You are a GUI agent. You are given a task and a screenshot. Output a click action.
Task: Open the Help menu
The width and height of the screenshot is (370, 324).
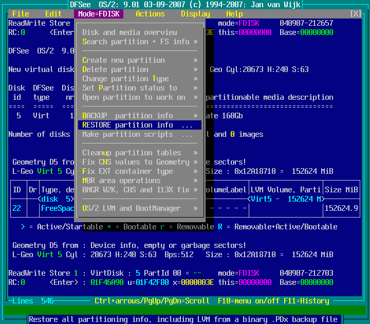coord(234,14)
